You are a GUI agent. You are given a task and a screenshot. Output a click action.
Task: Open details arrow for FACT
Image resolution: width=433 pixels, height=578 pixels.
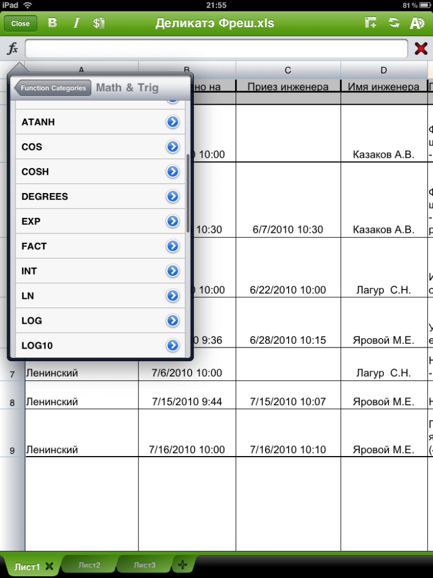172,246
